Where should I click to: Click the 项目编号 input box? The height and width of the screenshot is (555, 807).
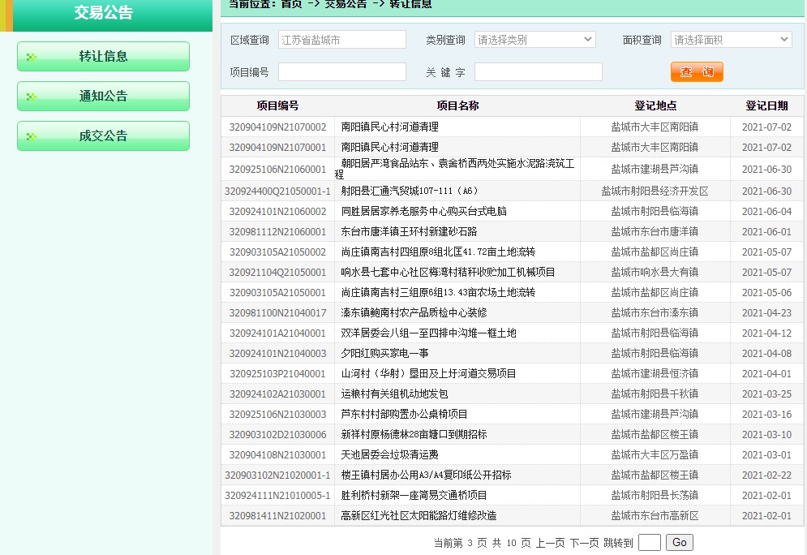point(341,72)
